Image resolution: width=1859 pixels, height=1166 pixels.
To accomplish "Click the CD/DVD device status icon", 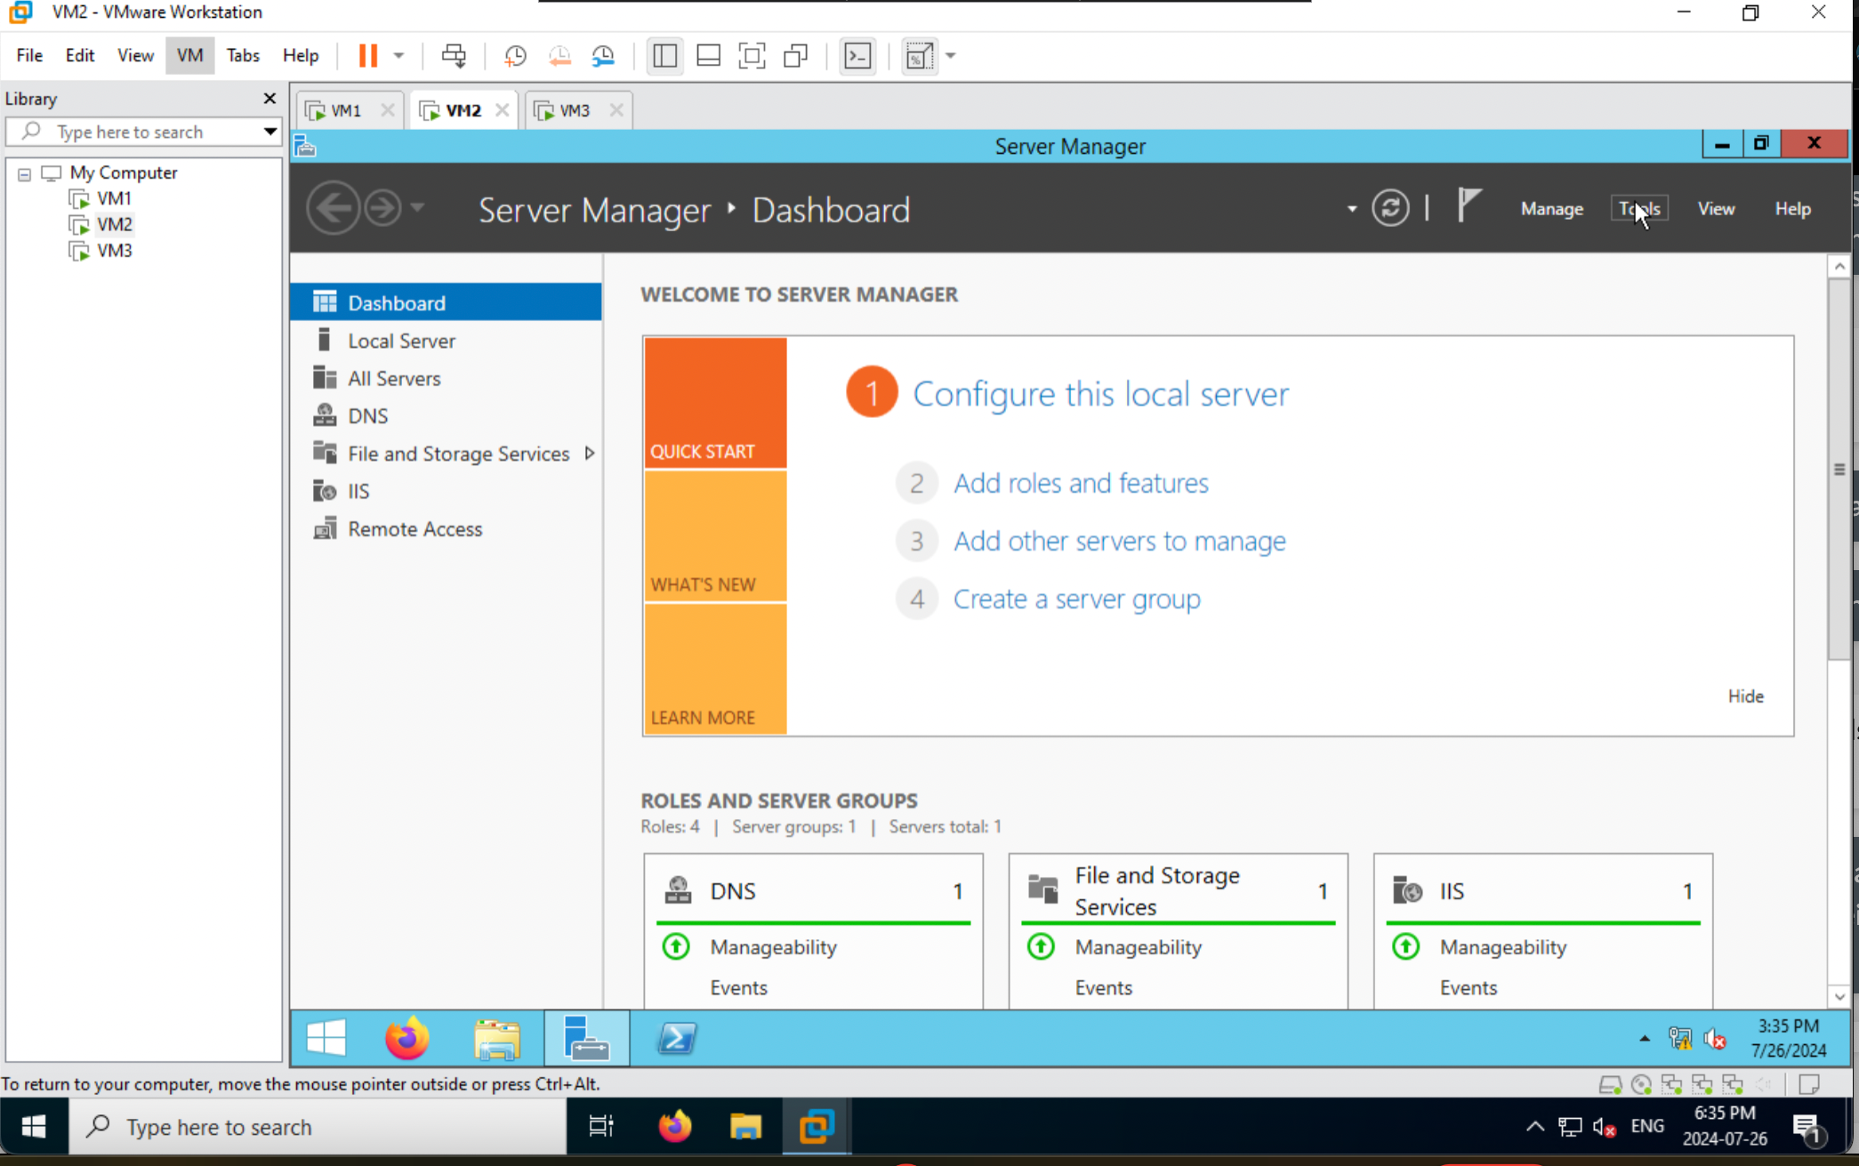I will [1641, 1083].
